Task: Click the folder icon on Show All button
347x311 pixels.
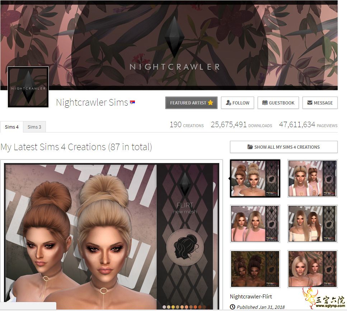Action: 250,147
